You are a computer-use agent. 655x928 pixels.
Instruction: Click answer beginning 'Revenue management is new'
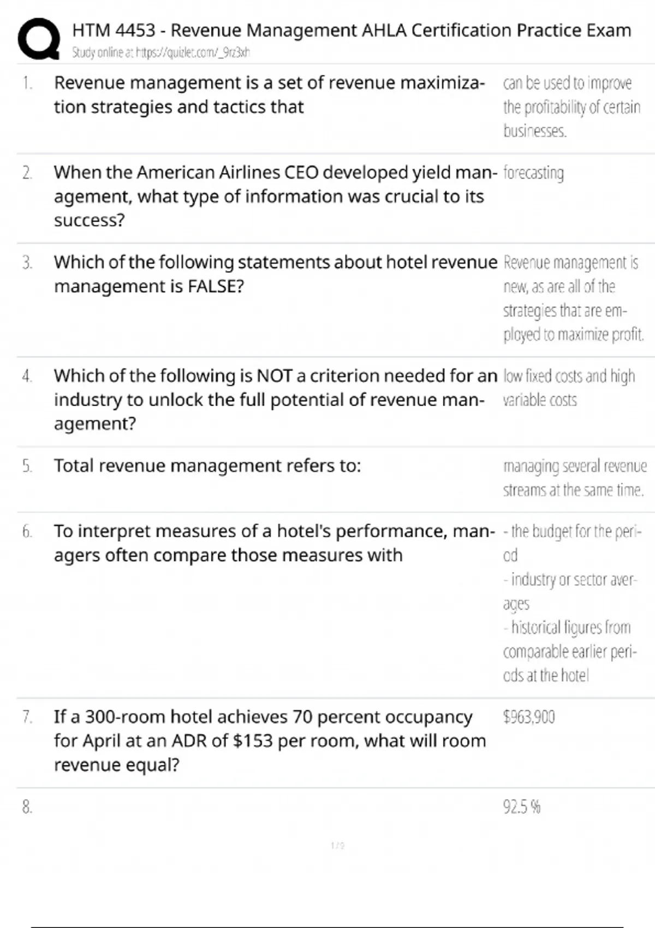[573, 298]
